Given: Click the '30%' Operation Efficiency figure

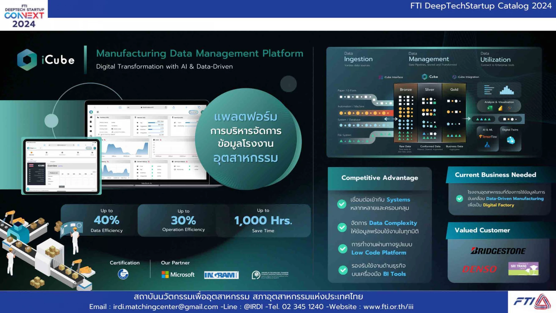Looking at the screenshot, I should click(x=183, y=220).
